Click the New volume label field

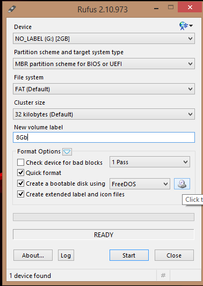pos(104,137)
